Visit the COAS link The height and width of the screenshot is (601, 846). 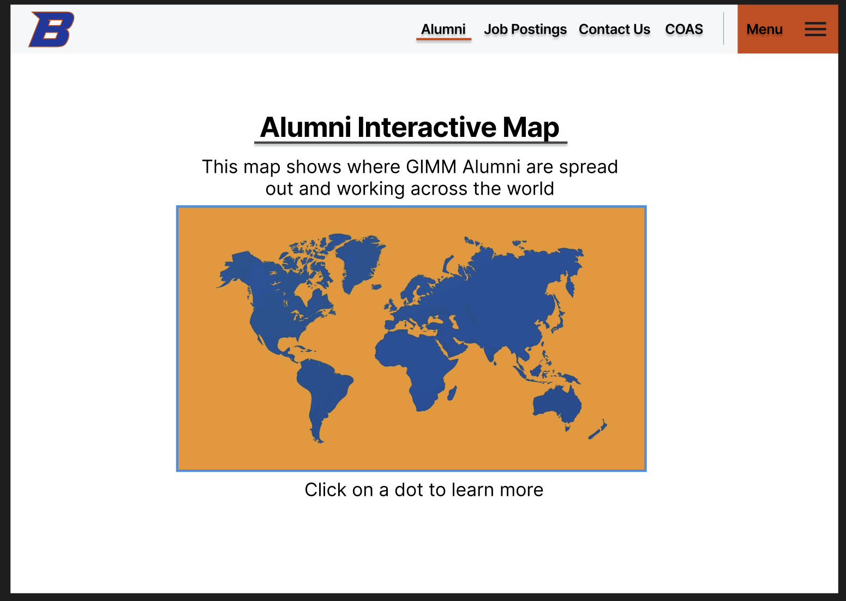click(x=683, y=29)
